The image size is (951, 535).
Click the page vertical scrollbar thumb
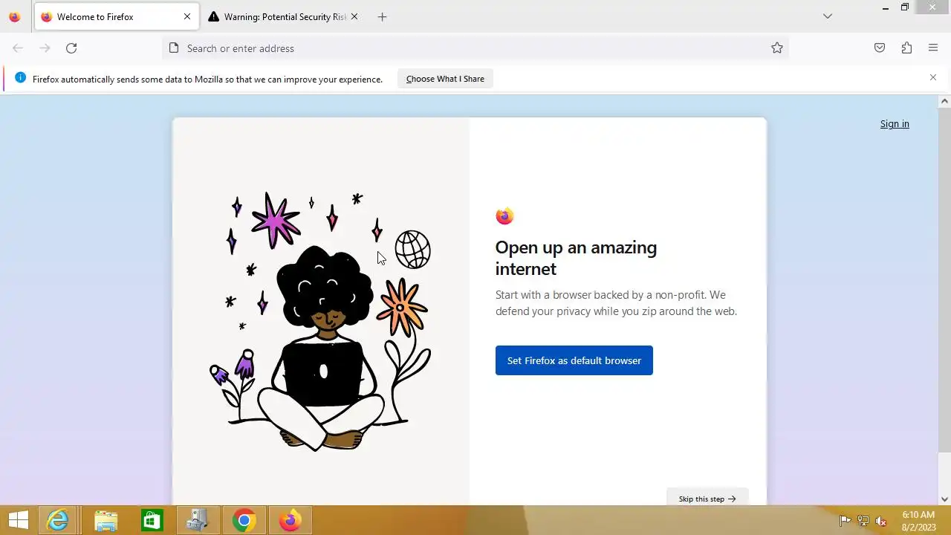(x=945, y=279)
